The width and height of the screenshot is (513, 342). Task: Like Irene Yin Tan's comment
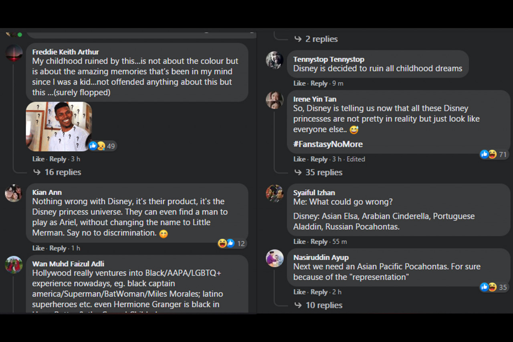(299, 159)
